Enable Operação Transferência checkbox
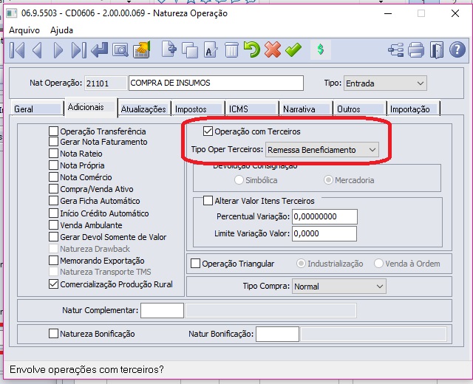 tap(53, 131)
